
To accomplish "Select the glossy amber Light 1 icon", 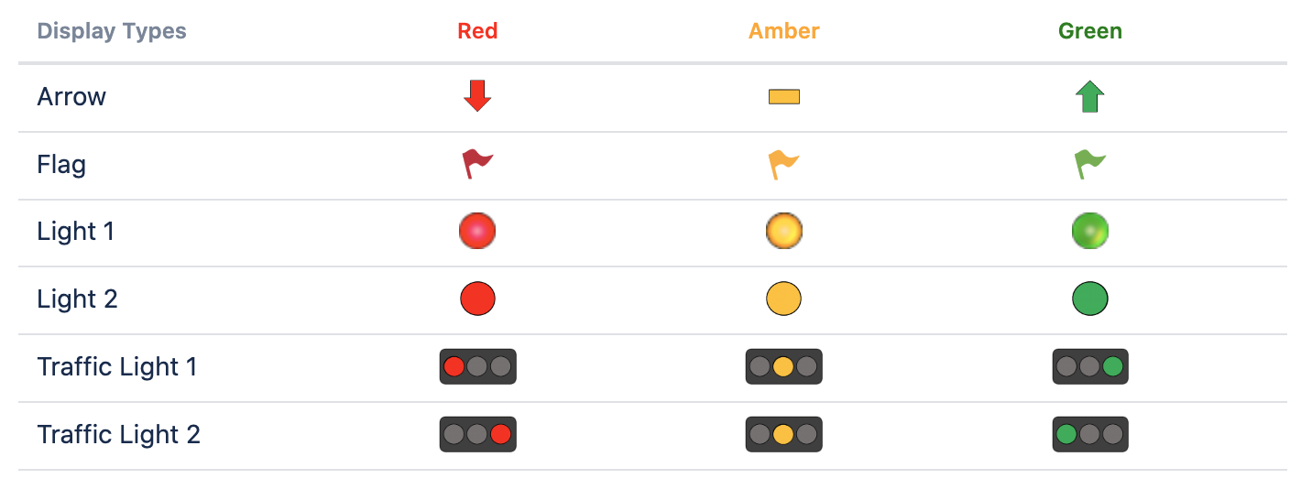I will (783, 232).
